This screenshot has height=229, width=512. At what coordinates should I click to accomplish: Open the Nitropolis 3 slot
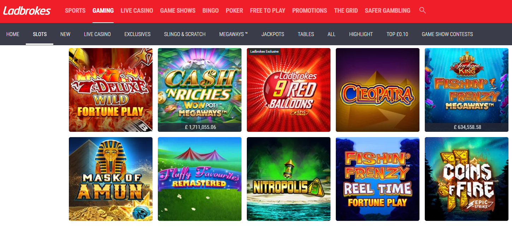tap(288, 179)
